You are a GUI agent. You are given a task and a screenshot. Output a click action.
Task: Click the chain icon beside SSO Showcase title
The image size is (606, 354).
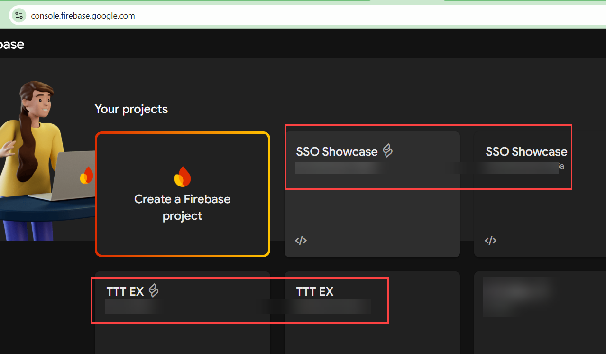(x=388, y=151)
